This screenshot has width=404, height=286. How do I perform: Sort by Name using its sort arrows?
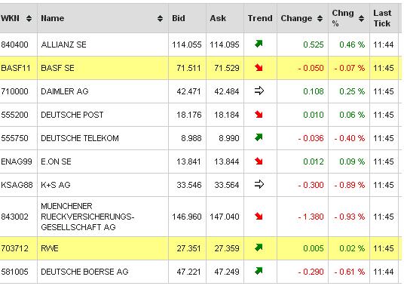(x=160, y=18)
